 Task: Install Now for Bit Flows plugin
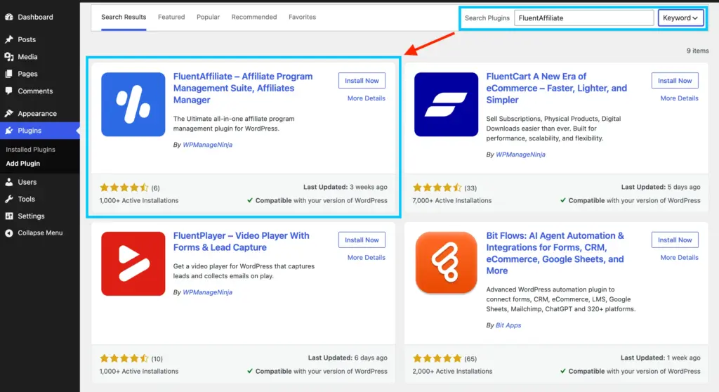coord(675,240)
